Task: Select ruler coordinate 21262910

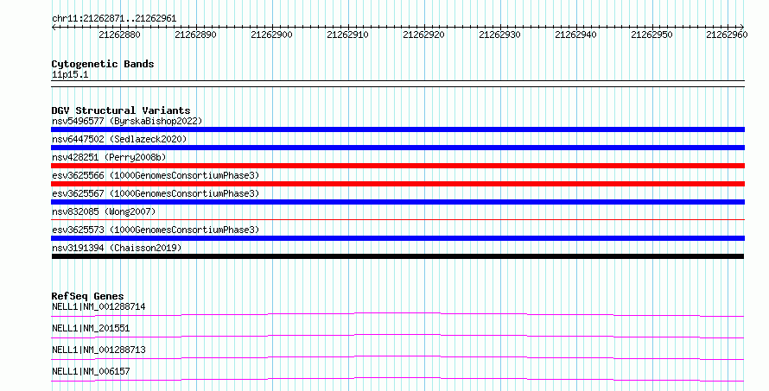Action: tap(347, 35)
